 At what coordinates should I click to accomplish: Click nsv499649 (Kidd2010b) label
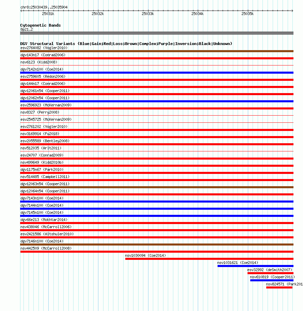click(x=42, y=162)
